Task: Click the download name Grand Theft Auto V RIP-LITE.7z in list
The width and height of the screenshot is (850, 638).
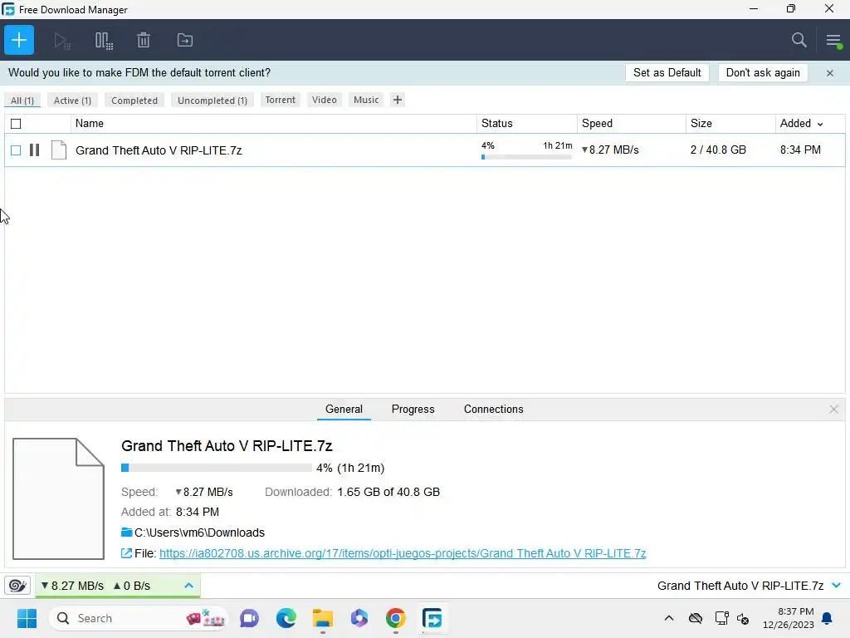Action: coord(159,150)
